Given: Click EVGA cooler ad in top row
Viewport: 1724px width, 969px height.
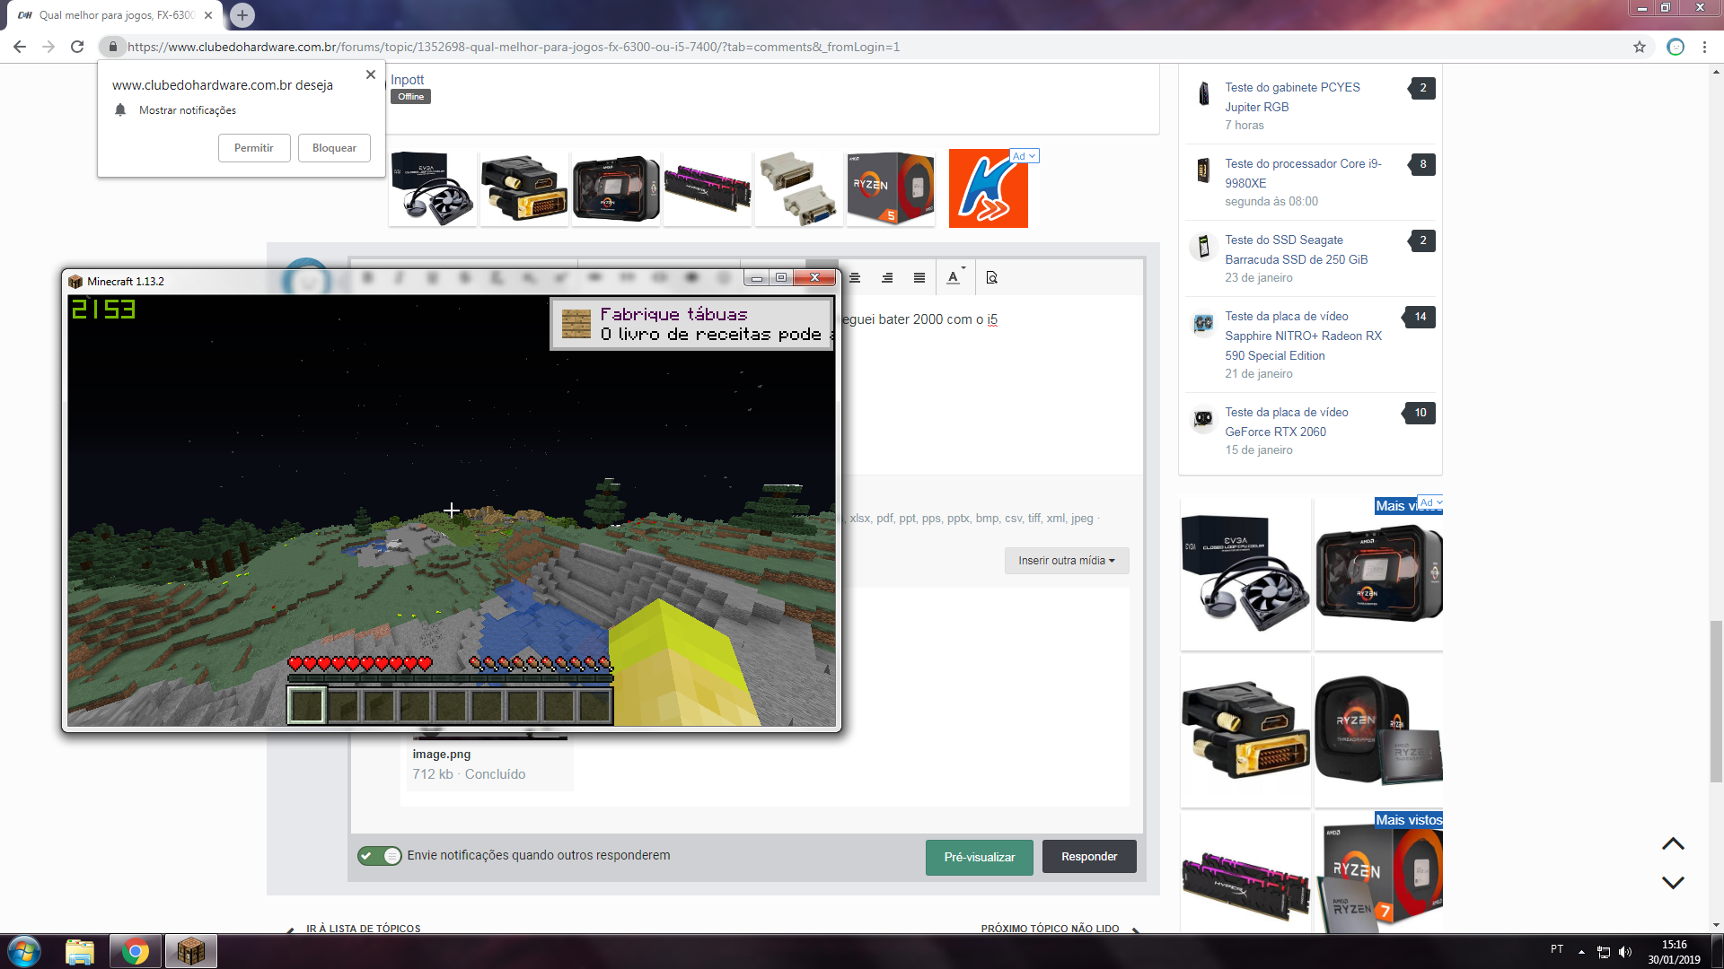Looking at the screenshot, I should [x=433, y=188].
